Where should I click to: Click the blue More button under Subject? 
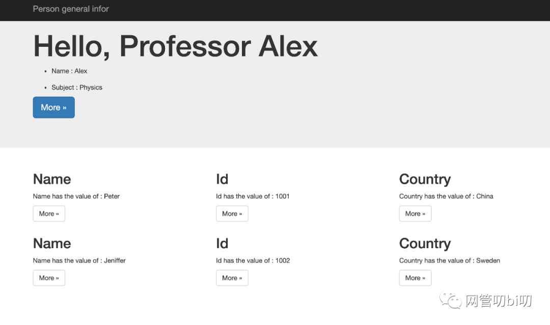pos(53,107)
